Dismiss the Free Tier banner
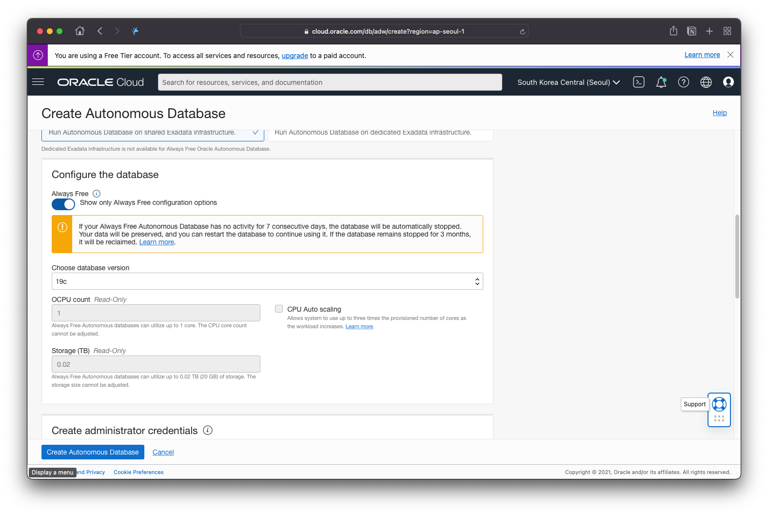The height and width of the screenshot is (515, 768). point(730,55)
